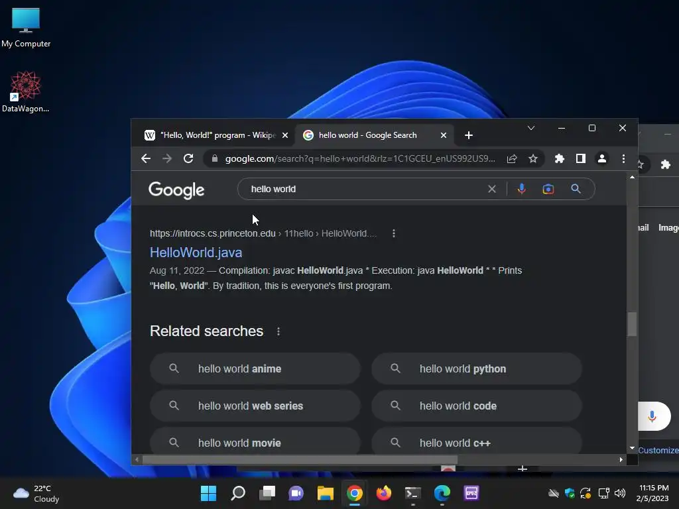Search by image using camera icon

pyautogui.click(x=548, y=189)
